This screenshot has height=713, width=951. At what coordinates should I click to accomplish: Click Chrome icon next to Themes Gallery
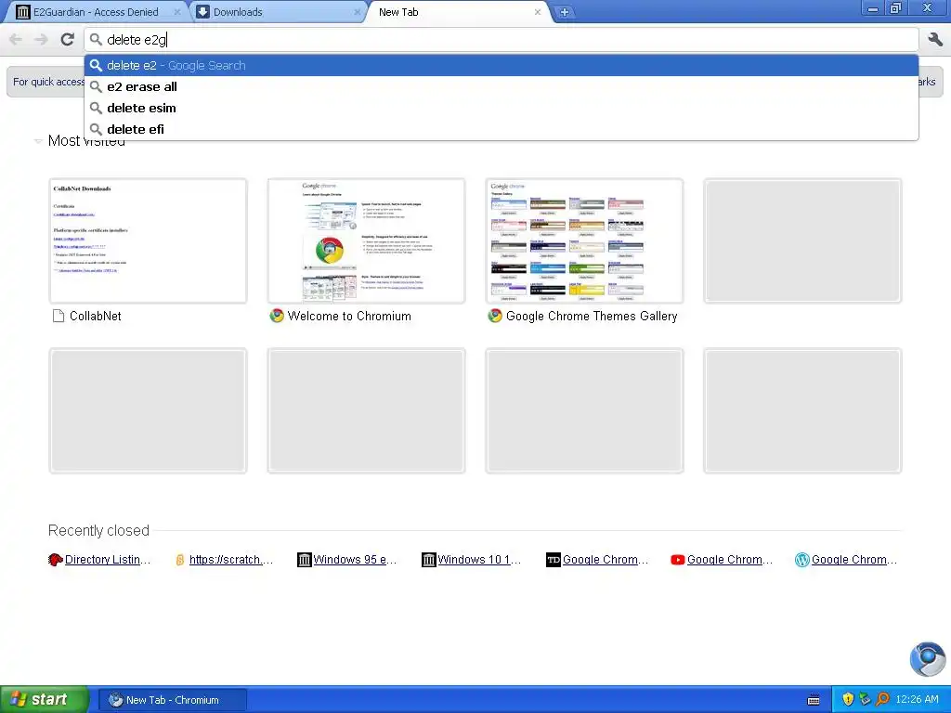point(496,316)
